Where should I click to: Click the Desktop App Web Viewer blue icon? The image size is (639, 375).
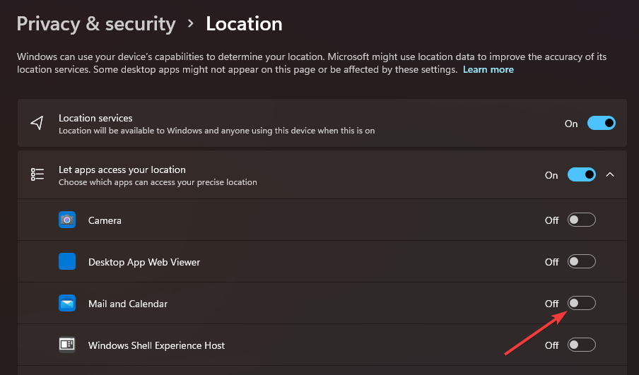pyautogui.click(x=67, y=262)
